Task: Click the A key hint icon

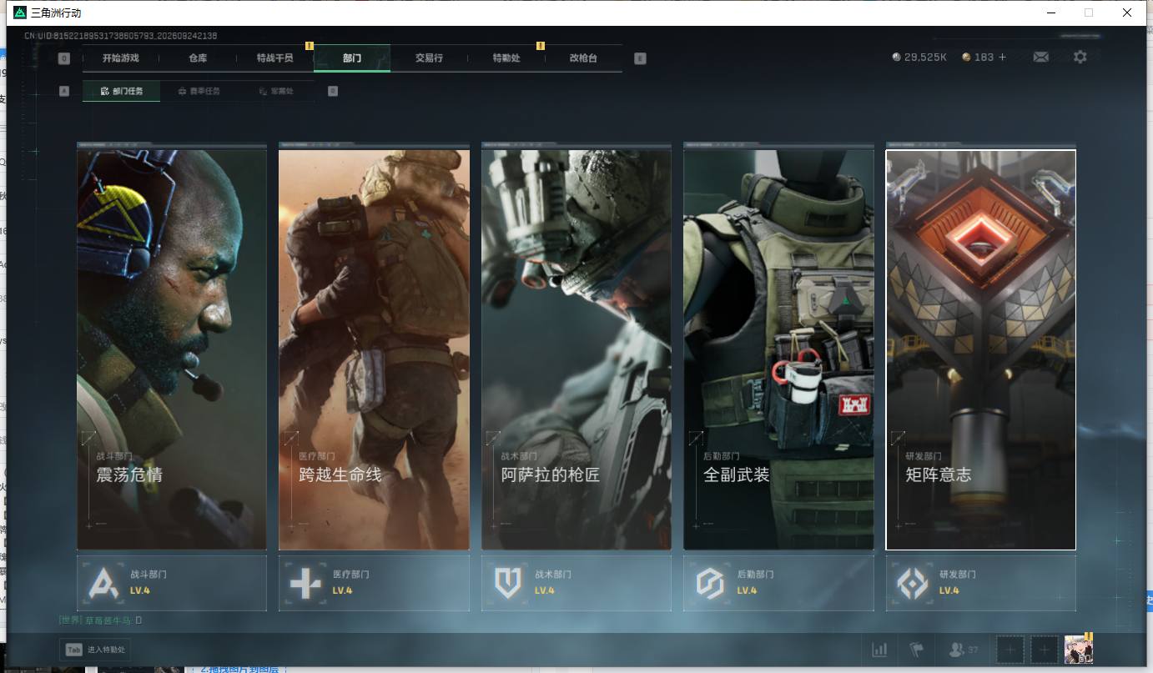Action: point(64,91)
